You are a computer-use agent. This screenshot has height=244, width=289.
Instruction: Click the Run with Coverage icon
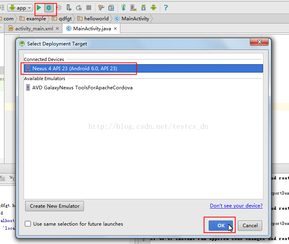(x=59, y=8)
